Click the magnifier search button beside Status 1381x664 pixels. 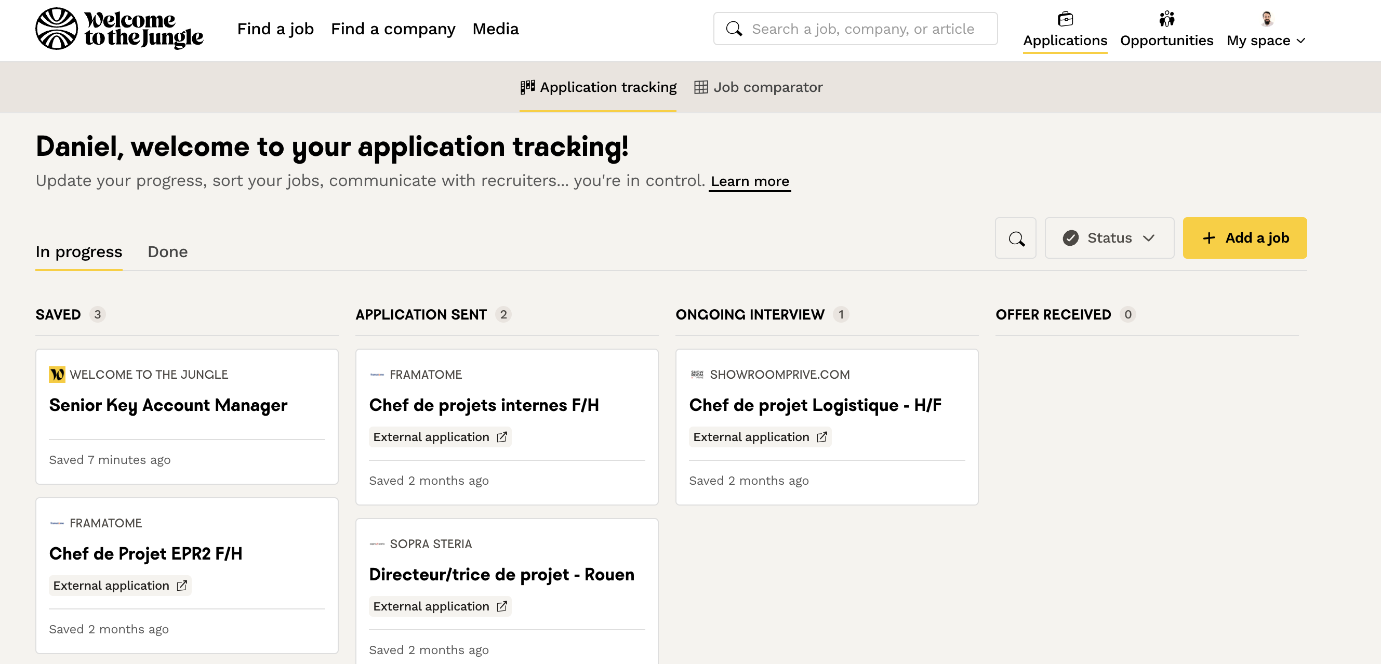click(x=1015, y=238)
